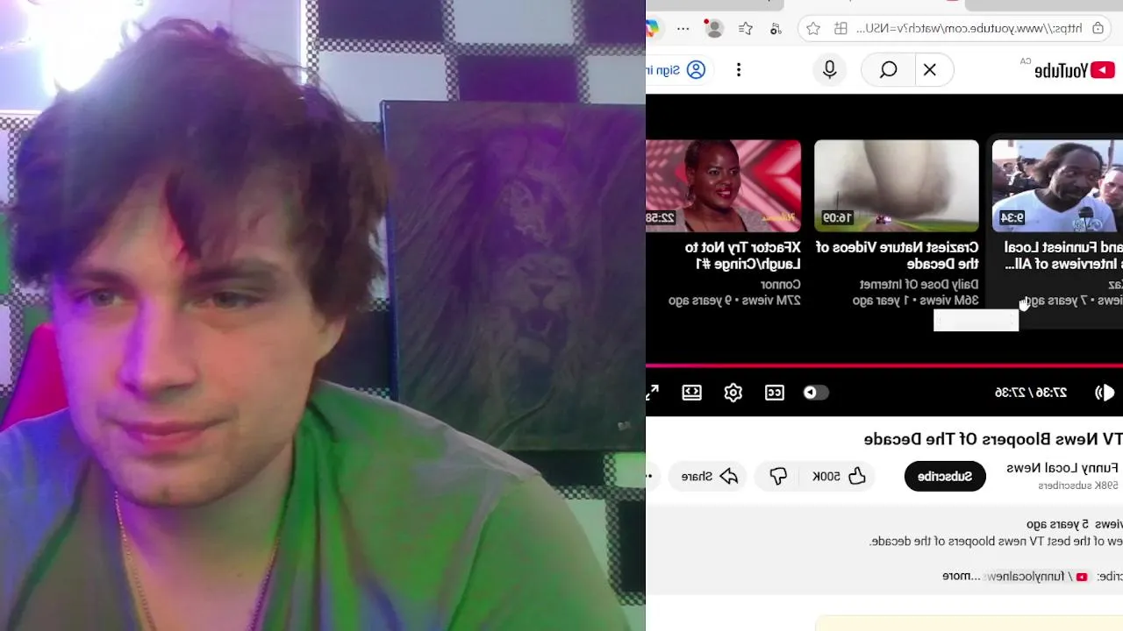Click the XFactor Try Not to Laugh/Cringe title

coord(743,255)
